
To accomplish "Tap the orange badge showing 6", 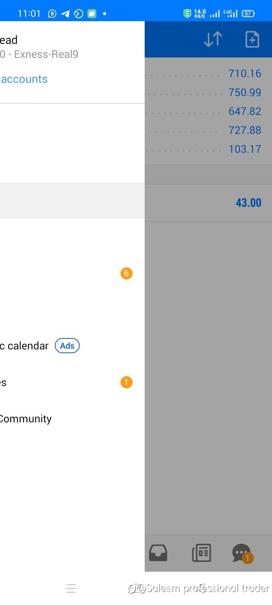I will pos(126,273).
